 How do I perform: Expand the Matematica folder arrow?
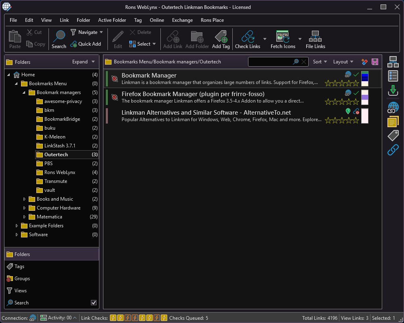tap(24, 217)
